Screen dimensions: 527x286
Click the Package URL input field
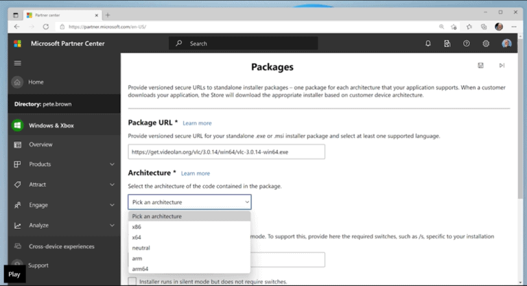[x=226, y=152]
